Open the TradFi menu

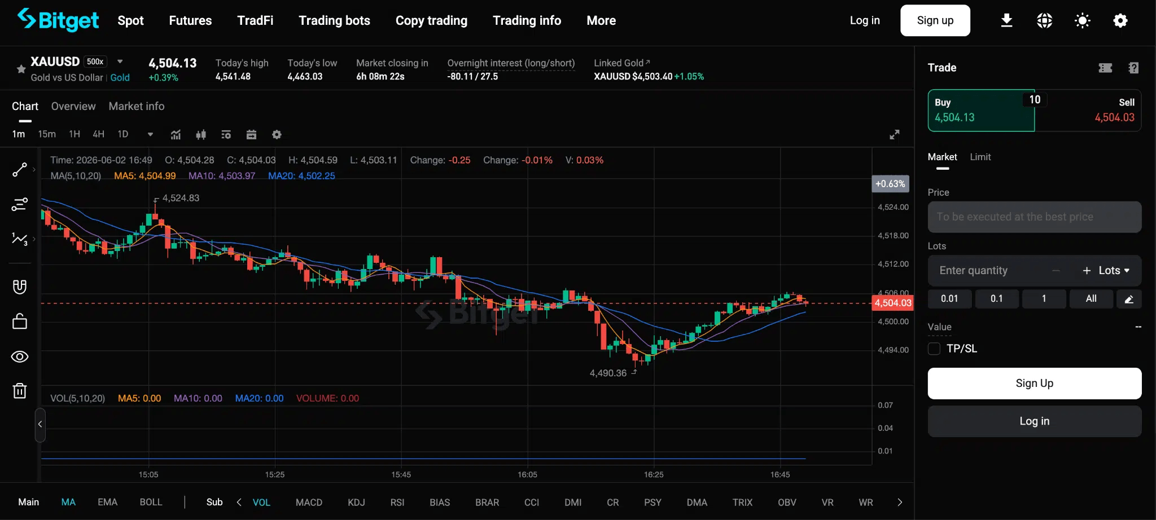point(255,20)
